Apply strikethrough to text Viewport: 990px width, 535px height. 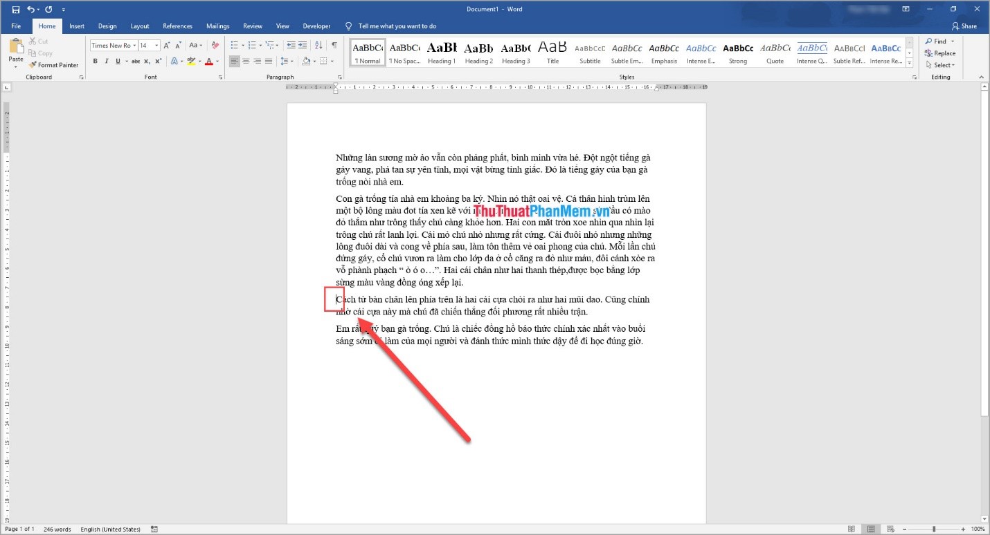coord(134,61)
